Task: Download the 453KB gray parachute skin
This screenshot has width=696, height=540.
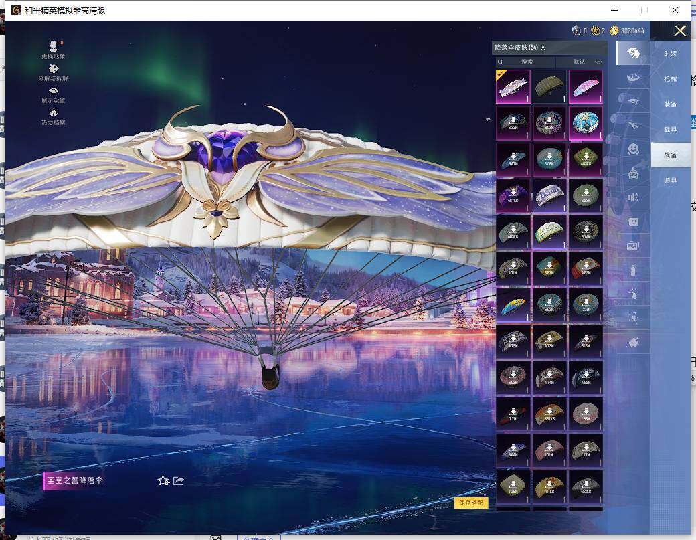Action: (x=586, y=486)
